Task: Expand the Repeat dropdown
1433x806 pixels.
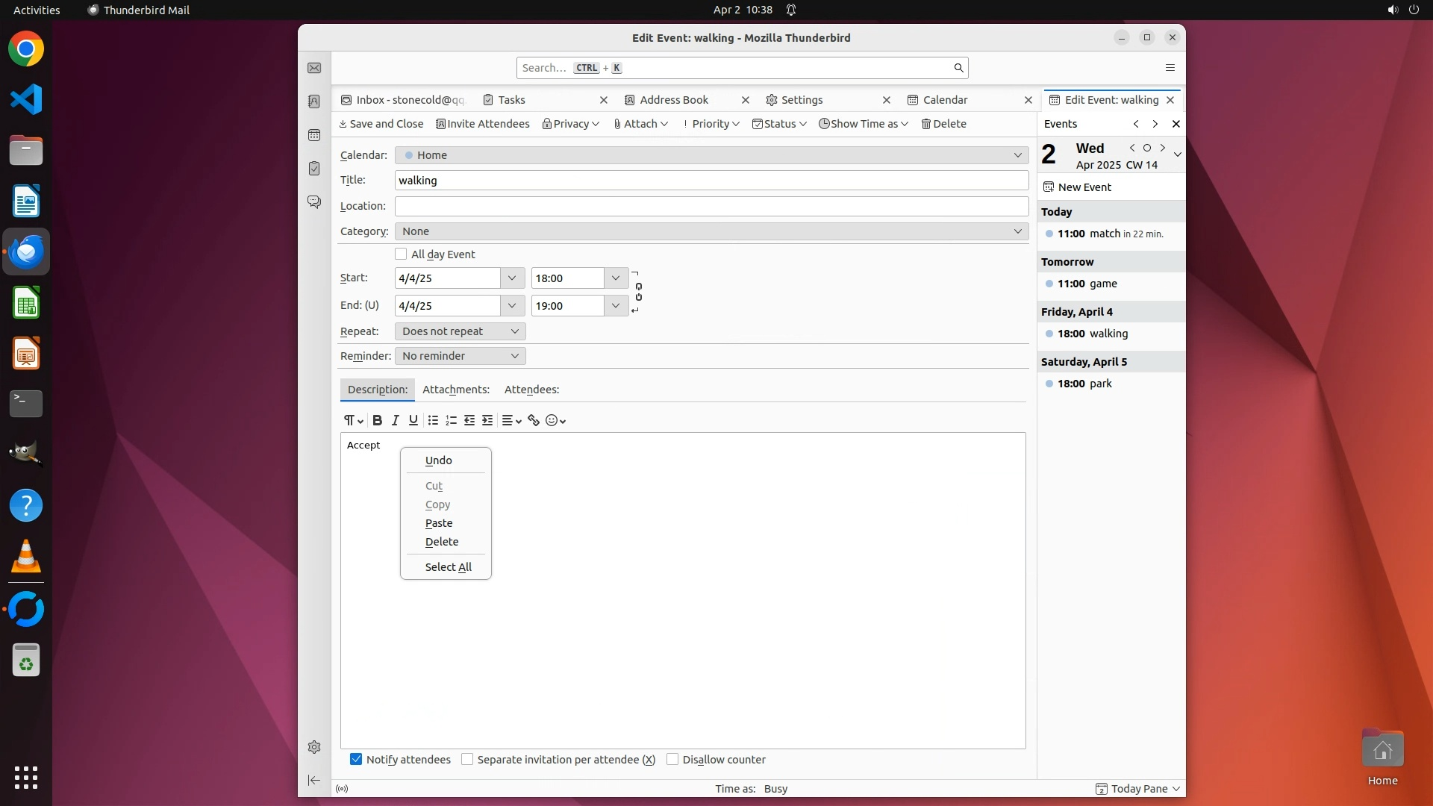Action: (x=460, y=331)
